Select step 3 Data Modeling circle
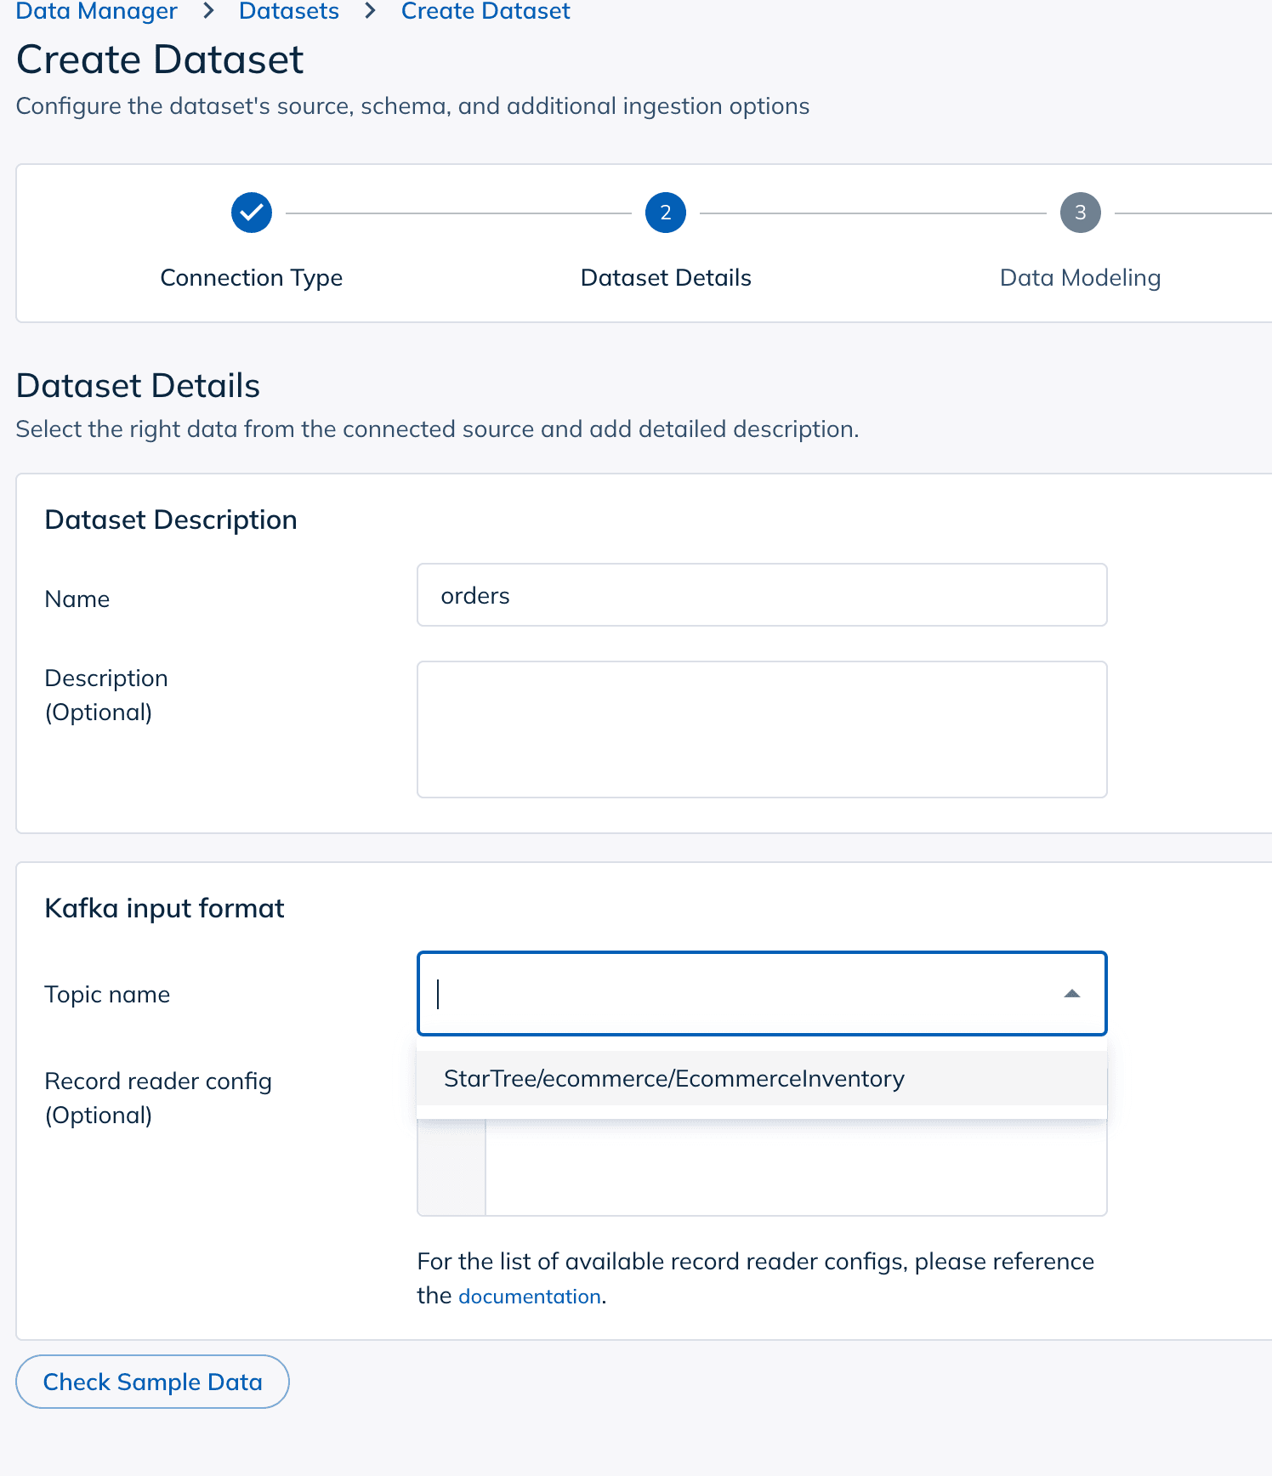 point(1080,213)
